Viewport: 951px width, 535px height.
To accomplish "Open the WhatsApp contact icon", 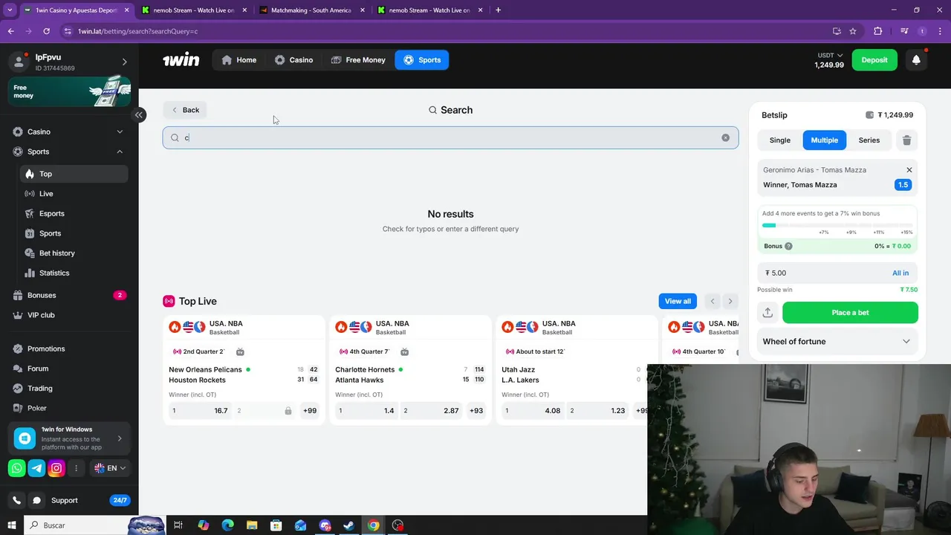I will click(16, 468).
